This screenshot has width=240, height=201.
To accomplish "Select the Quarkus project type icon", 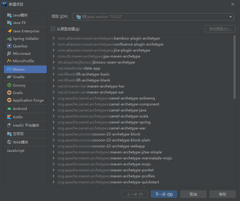I will point(9,46).
